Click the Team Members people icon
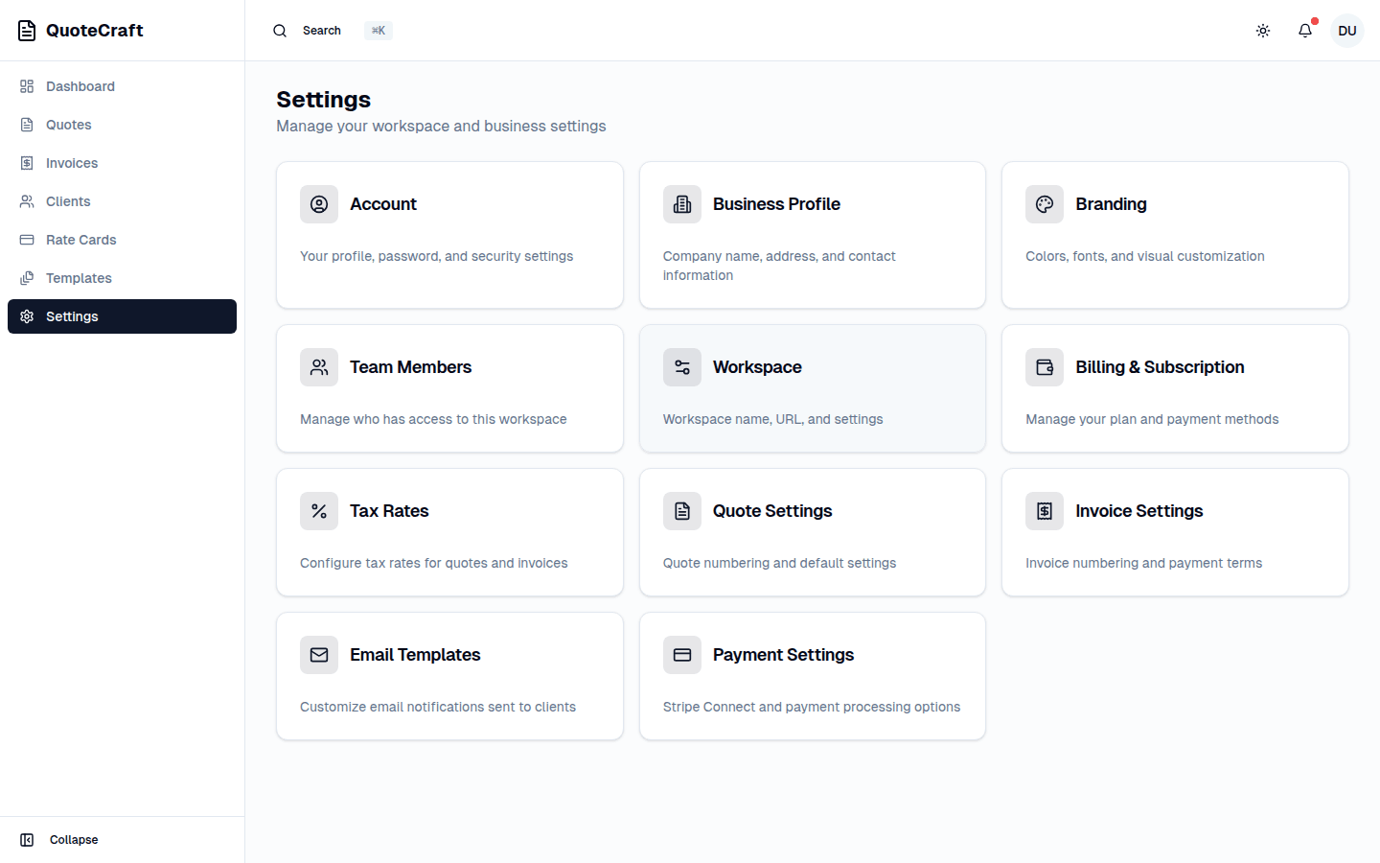 [319, 367]
